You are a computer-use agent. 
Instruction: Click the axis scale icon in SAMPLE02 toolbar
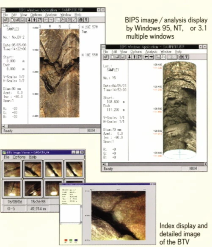[x=58, y=20]
